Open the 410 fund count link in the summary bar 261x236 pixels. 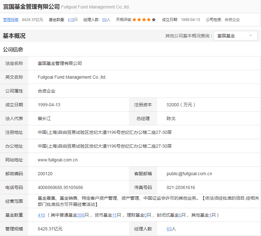(x=71, y=20)
